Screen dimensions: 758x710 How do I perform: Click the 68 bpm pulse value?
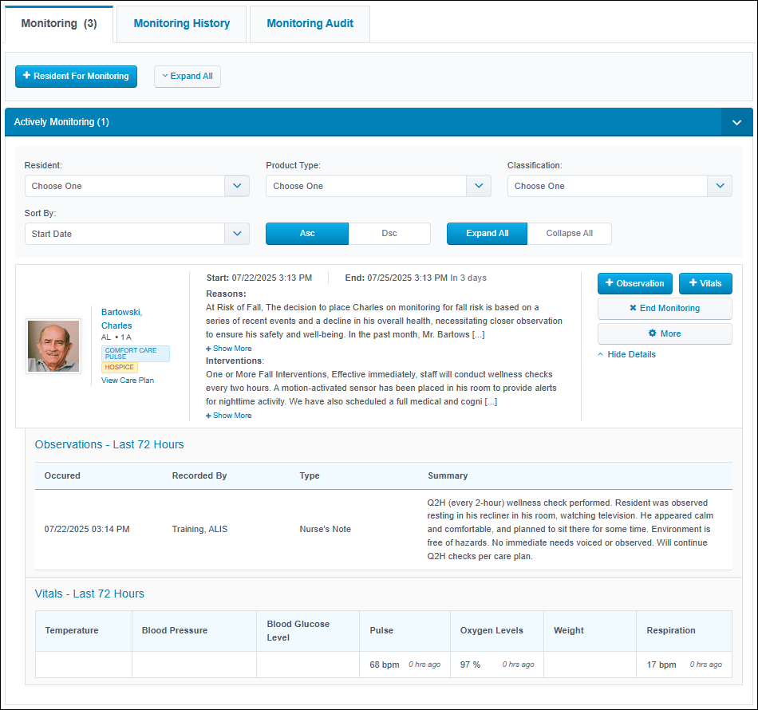pyautogui.click(x=385, y=665)
